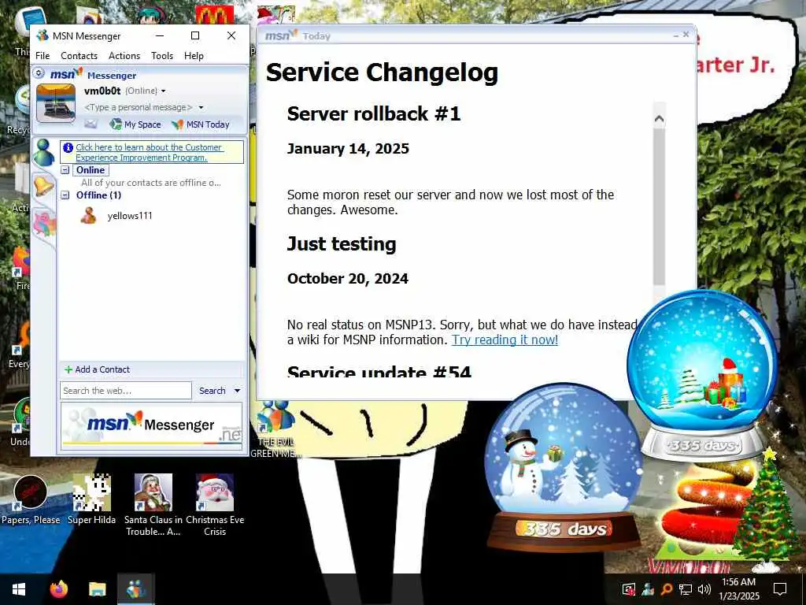Image resolution: width=806 pixels, height=605 pixels.
Task: Launch Firefox from the taskbar
Action: 58,589
